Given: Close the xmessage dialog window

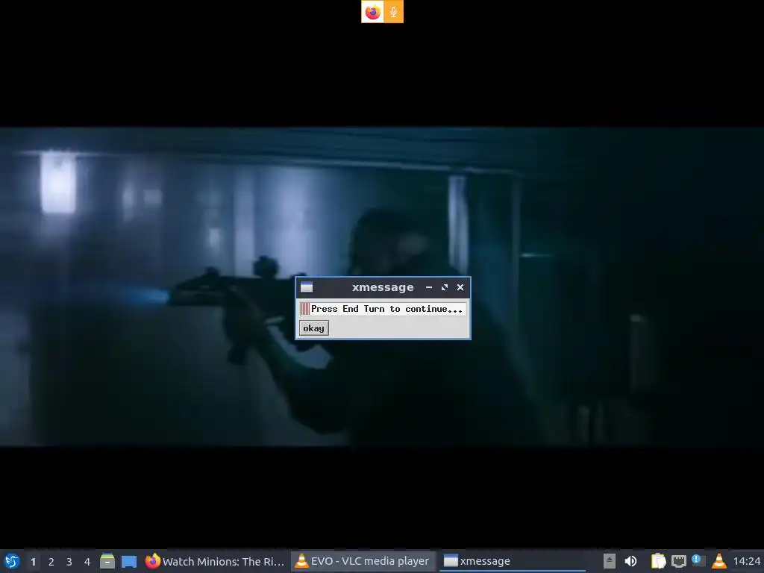Looking at the screenshot, I should 460,287.
